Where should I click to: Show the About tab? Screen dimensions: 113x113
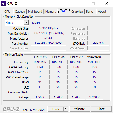click(x=102, y=12)
